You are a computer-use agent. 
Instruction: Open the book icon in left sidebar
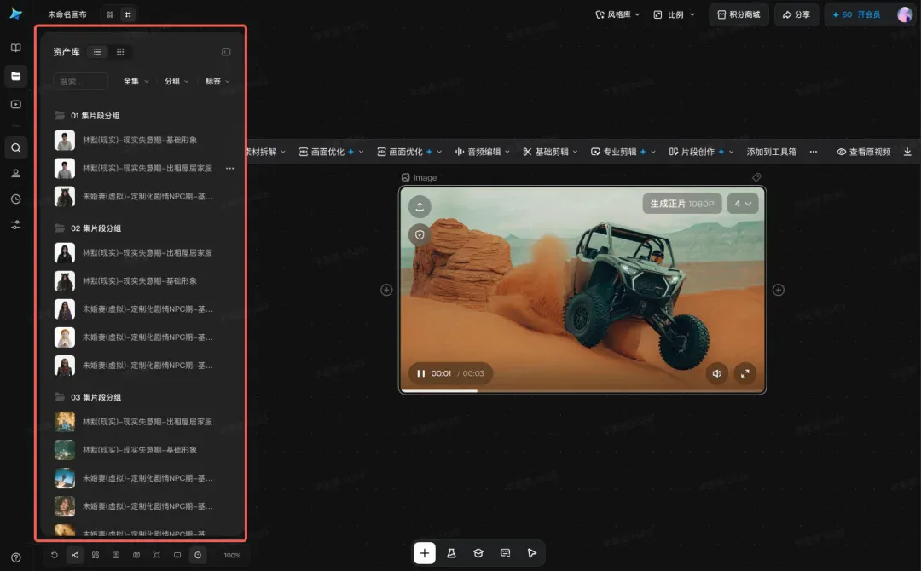[x=16, y=48]
